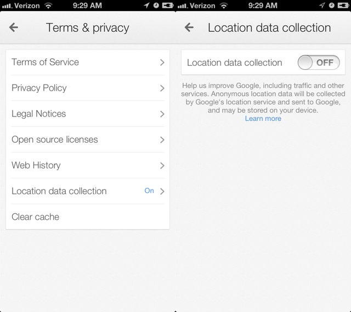351x312 pixels.
Task: Open Terms of Service
Action: [88, 62]
